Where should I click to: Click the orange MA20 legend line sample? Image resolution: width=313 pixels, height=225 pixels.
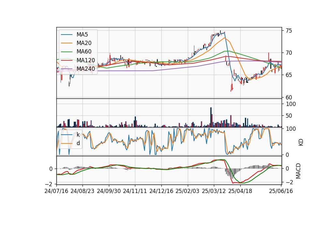pyautogui.click(x=67, y=43)
